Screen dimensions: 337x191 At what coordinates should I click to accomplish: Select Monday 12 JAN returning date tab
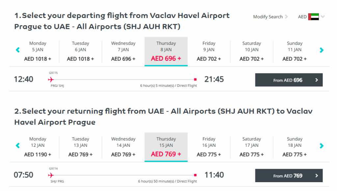(x=38, y=147)
